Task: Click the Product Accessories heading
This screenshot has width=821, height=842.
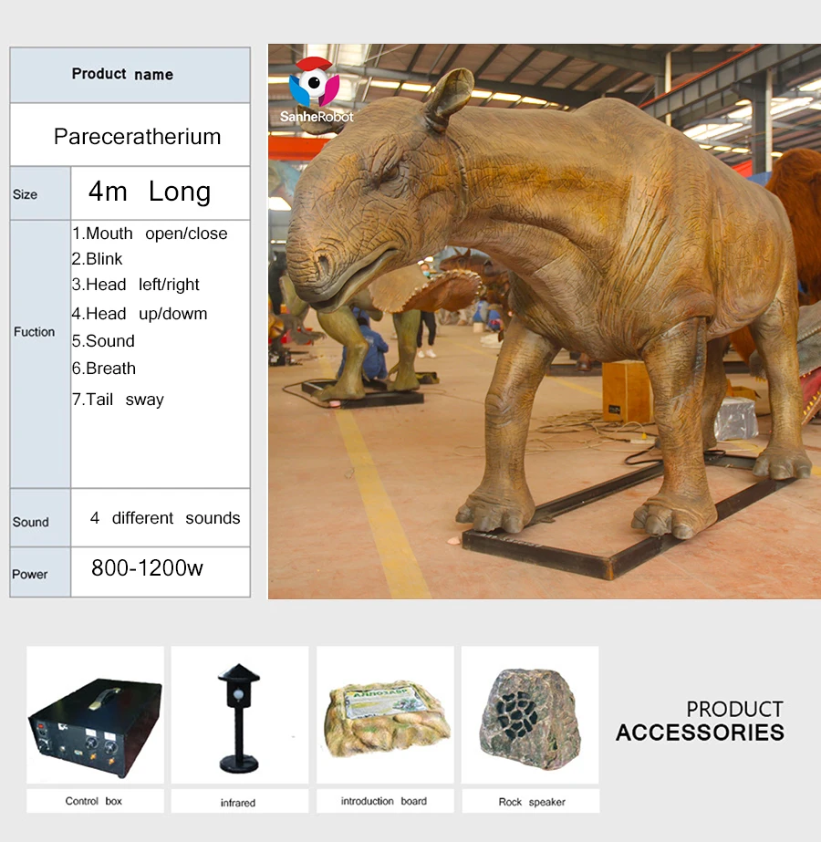Action: tap(700, 721)
